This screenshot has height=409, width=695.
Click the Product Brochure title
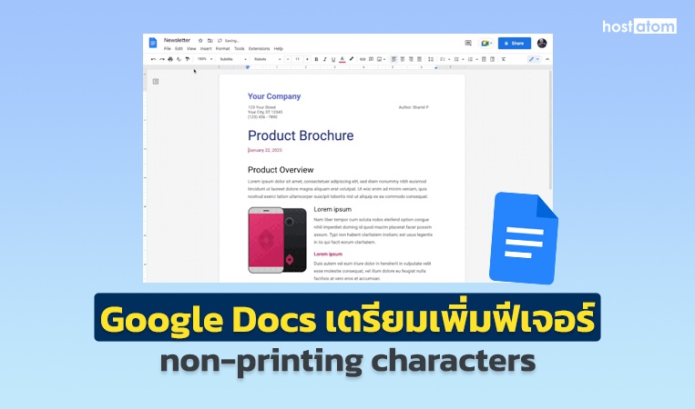click(x=301, y=135)
